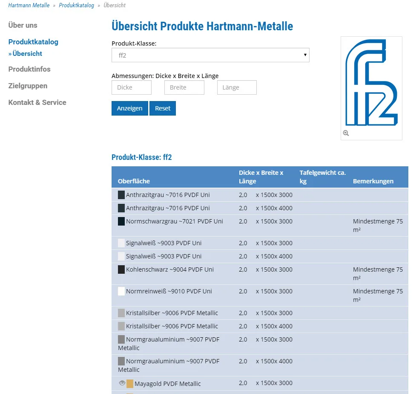The height and width of the screenshot is (394, 419).
Task: Click the Breite input field
Action: point(184,87)
